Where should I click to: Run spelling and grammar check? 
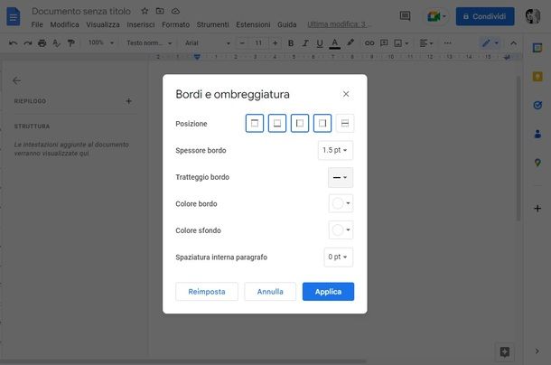[56, 42]
